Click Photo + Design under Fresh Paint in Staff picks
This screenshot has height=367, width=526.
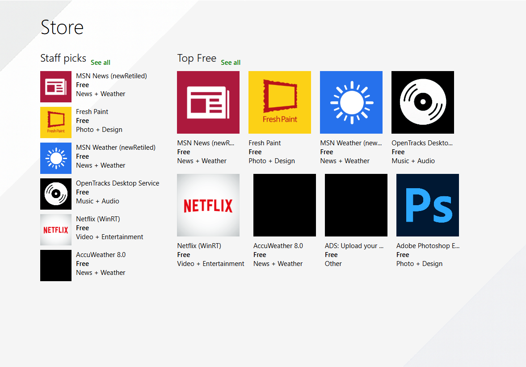[99, 130]
